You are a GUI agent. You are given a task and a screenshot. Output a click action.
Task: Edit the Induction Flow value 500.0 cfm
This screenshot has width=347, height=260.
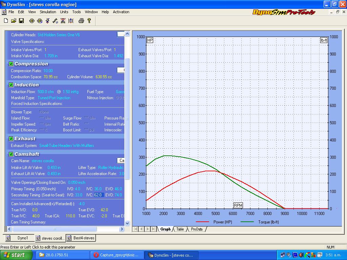46,92
